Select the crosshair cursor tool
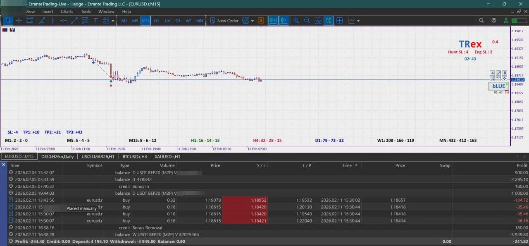Viewport: 529px width, 246px height. (19, 21)
